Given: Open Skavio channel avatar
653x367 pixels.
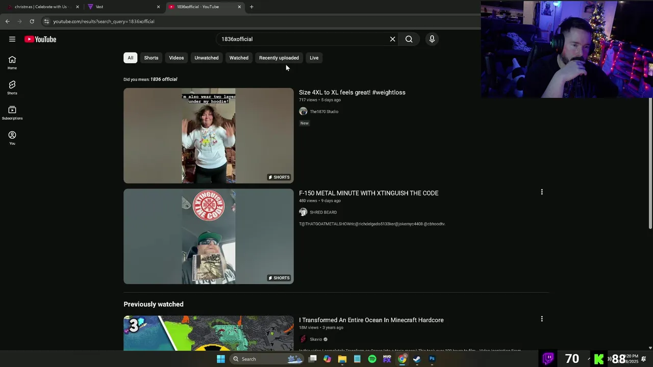Looking at the screenshot, I should [x=303, y=339].
